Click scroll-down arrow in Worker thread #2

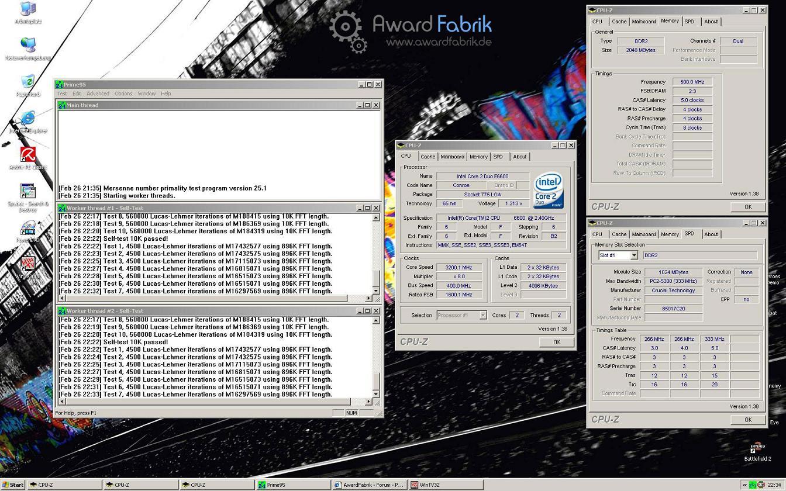tap(375, 394)
